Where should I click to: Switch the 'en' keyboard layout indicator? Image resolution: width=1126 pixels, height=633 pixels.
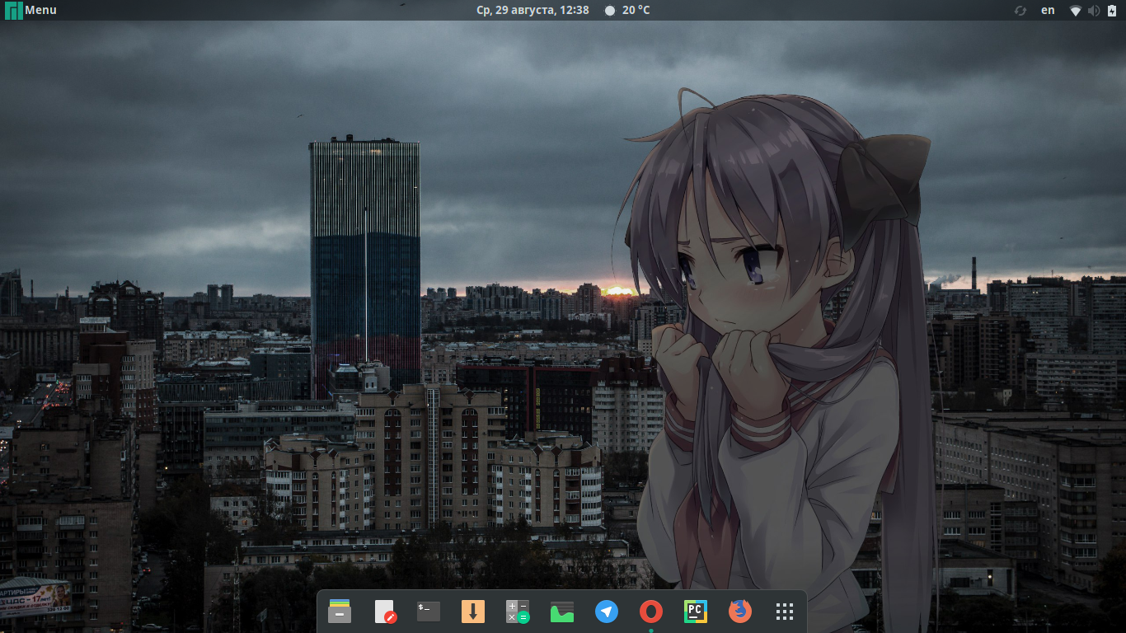[1048, 10]
